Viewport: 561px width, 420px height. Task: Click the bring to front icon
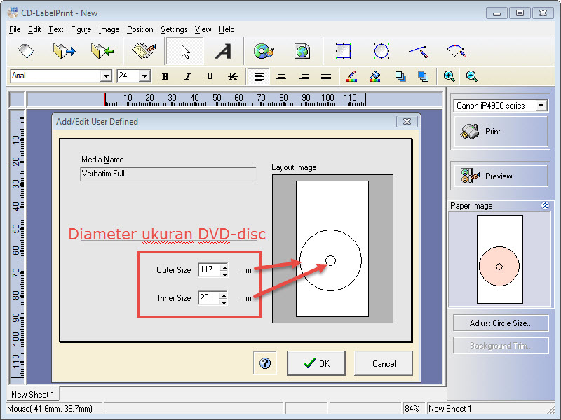pyautogui.click(x=400, y=76)
